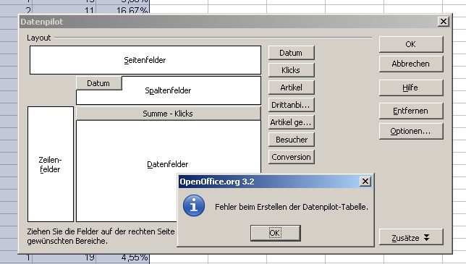Click Abbrechen in the Datenpilot dialog

pyautogui.click(x=411, y=64)
